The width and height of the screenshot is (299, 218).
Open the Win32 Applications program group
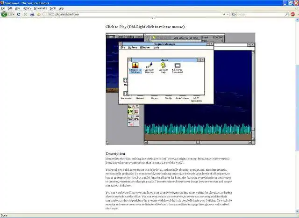(x=196, y=99)
